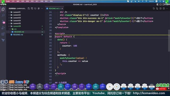This screenshot has height=96, width=170.
Task: Click the macOS volume icon
Action: [139, 1]
